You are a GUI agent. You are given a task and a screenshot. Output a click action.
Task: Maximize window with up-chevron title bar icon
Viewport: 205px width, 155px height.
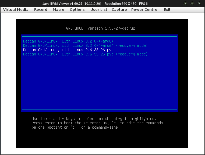click(192, 3)
